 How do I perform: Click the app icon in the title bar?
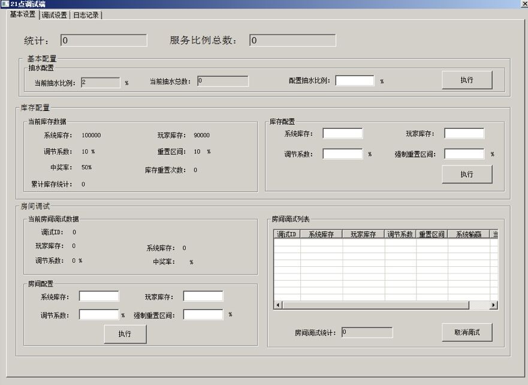(x=5, y=4)
